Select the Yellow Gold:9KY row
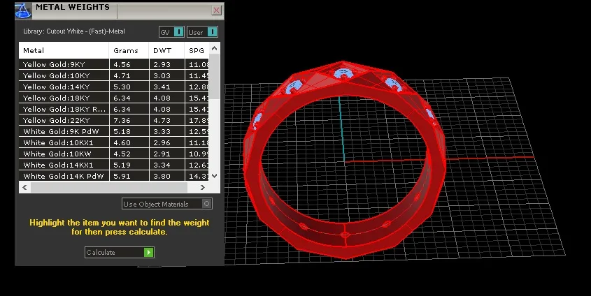 pyautogui.click(x=114, y=64)
